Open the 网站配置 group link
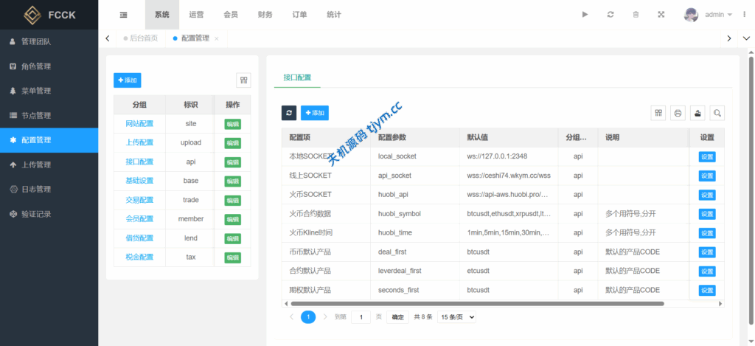The height and width of the screenshot is (346, 755). tap(139, 124)
